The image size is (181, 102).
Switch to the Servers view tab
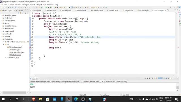coord(20,10)
